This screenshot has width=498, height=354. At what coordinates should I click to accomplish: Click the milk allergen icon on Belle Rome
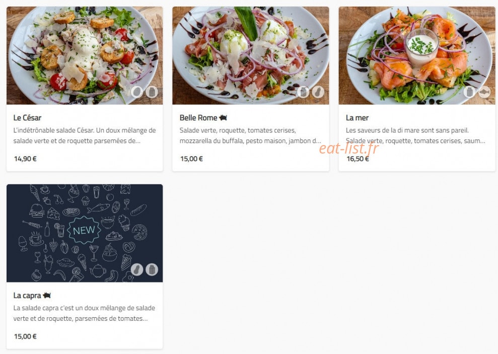[x=303, y=92]
